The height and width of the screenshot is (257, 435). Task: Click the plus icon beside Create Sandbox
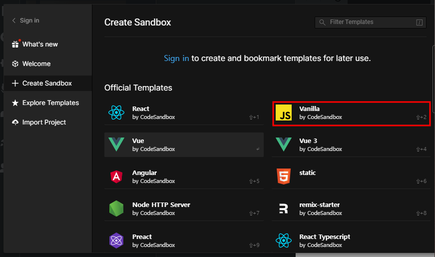coord(15,83)
